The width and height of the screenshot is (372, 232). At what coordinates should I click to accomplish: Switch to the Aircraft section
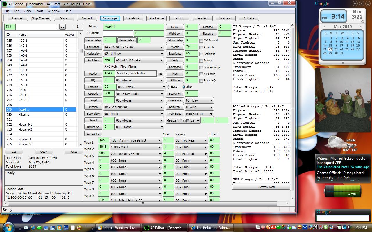(87, 18)
